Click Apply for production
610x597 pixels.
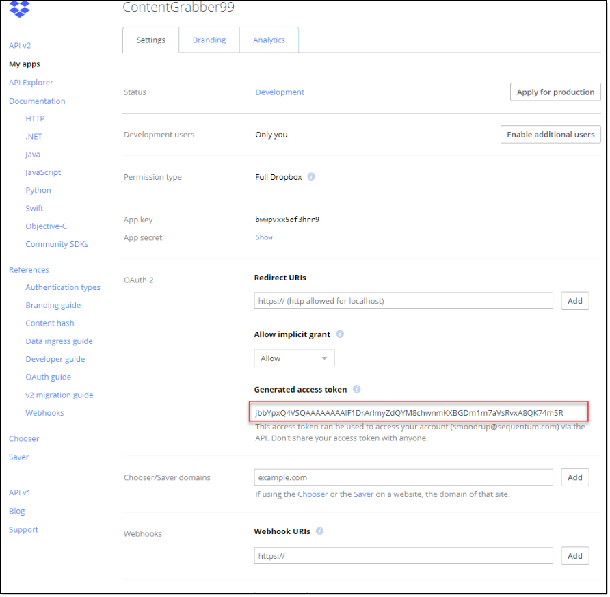tap(555, 92)
